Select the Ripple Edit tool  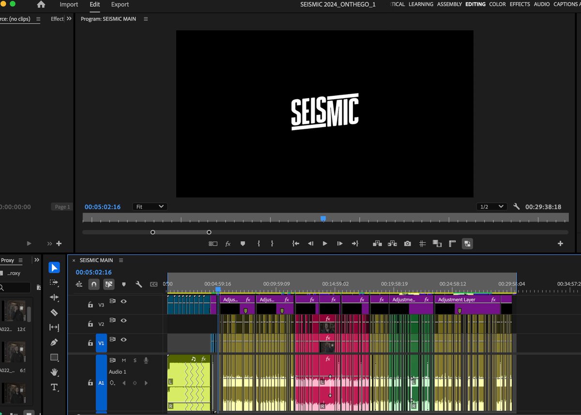[54, 297]
